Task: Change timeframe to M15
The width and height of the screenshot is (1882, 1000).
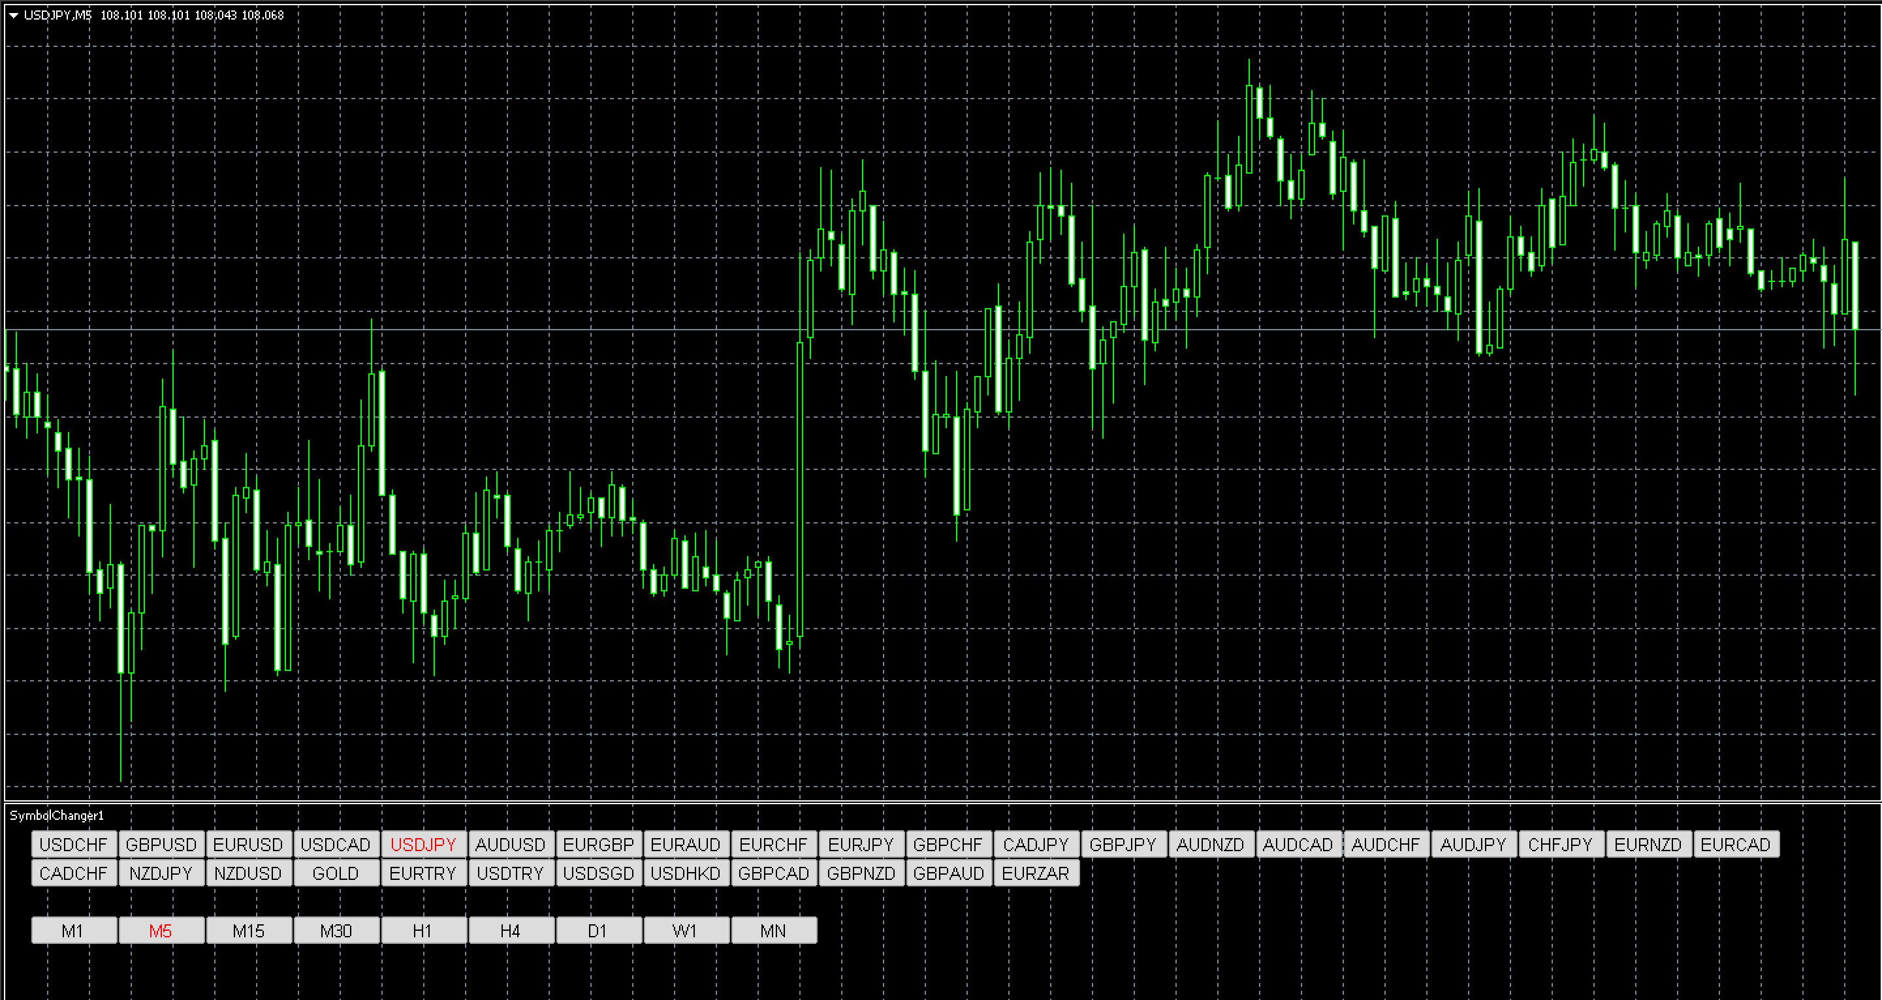Action: click(x=248, y=931)
